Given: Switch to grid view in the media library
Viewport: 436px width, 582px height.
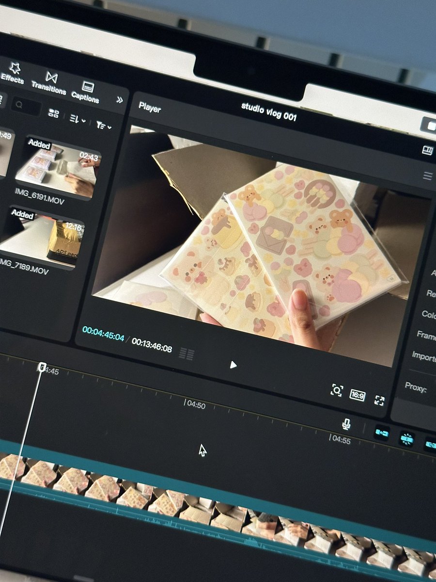Looking at the screenshot, I should click(x=53, y=114).
